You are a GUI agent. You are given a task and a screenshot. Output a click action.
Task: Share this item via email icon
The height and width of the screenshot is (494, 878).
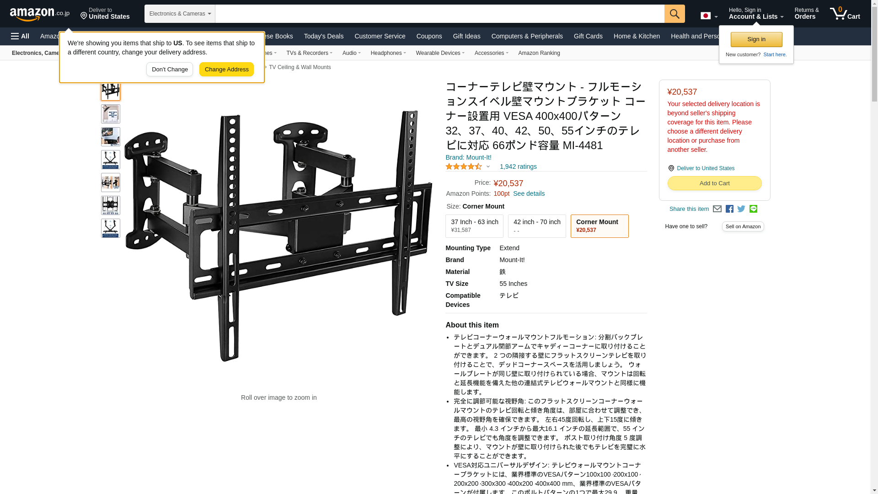tap(717, 209)
